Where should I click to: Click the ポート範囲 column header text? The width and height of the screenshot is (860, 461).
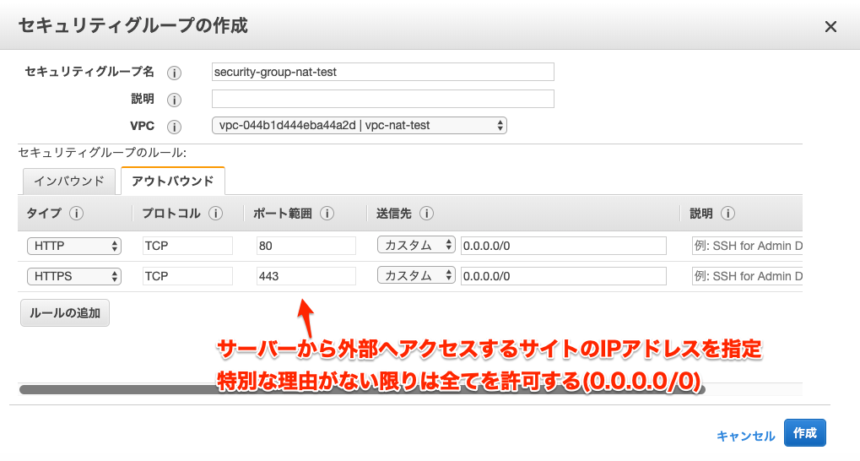pyautogui.click(x=283, y=214)
